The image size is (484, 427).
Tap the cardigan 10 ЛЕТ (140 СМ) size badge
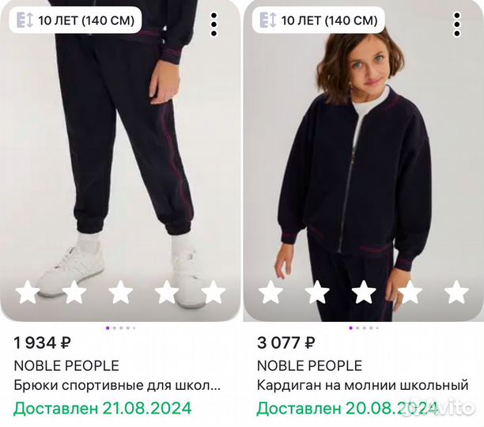tap(328, 20)
